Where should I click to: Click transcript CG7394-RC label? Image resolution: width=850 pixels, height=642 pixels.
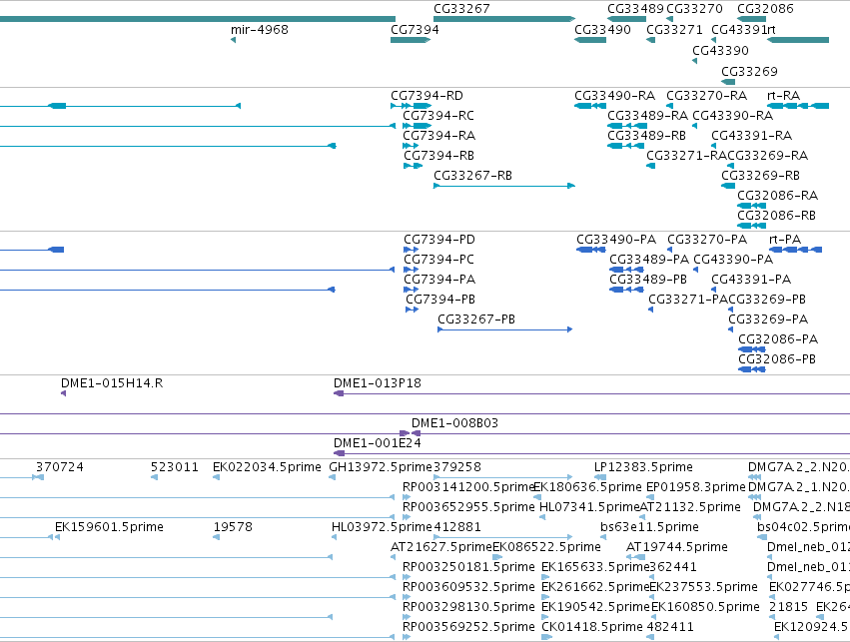point(438,116)
